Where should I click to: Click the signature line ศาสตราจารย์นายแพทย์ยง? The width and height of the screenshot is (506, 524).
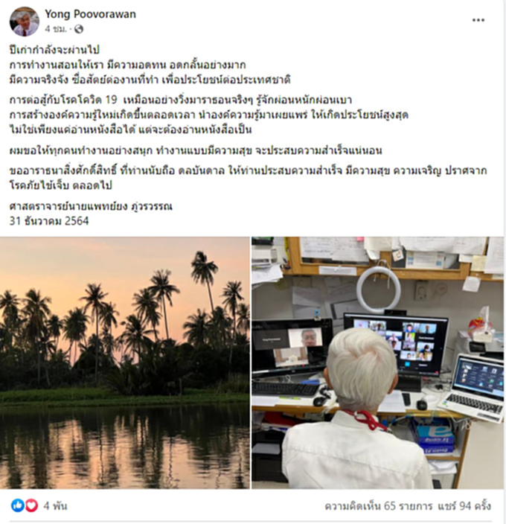click(x=91, y=206)
